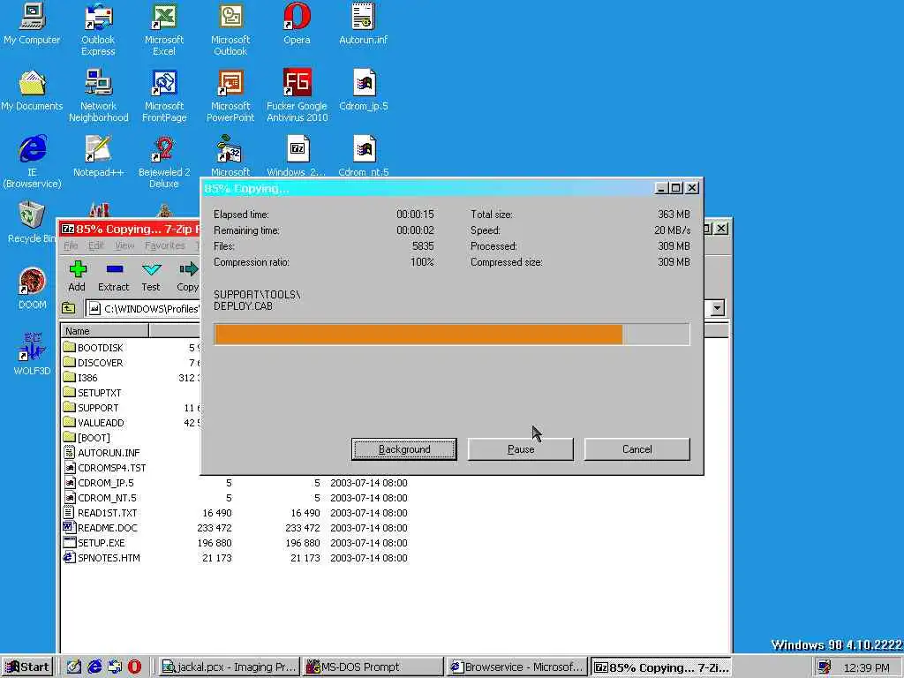Select CDROM_NT.5 in the file list
Screen dimensions: 904x678
click(100, 498)
